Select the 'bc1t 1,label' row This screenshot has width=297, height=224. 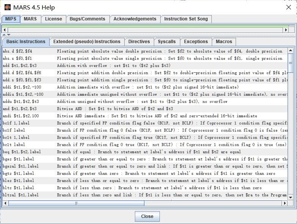(145, 138)
